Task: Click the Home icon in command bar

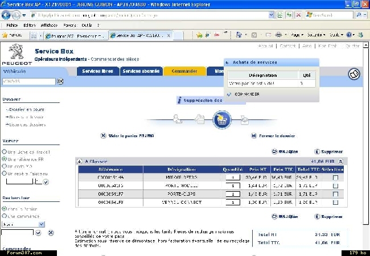Action: coord(239,35)
